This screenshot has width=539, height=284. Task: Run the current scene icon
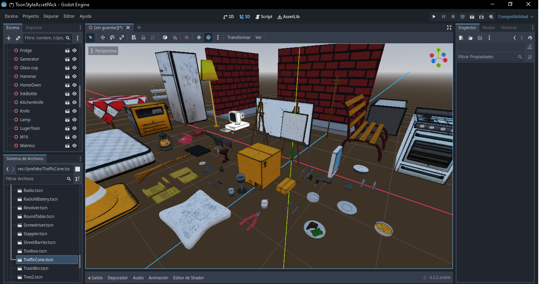472,17
